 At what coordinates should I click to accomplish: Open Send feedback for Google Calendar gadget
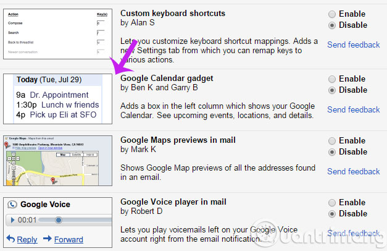click(353, 109)
